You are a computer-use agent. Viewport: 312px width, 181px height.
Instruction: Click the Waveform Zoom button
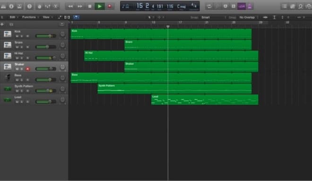pyautogui.click(x=265, y=17)
